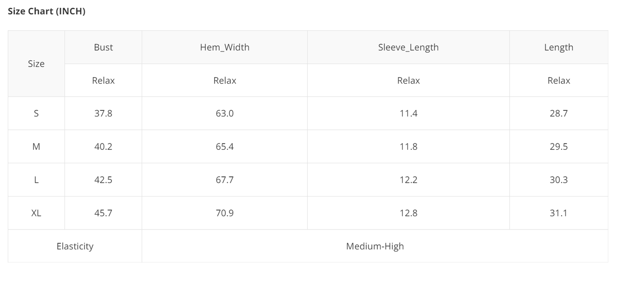Select the Sleeve_Length column header

pyautogui.click(x=408, y=47)
